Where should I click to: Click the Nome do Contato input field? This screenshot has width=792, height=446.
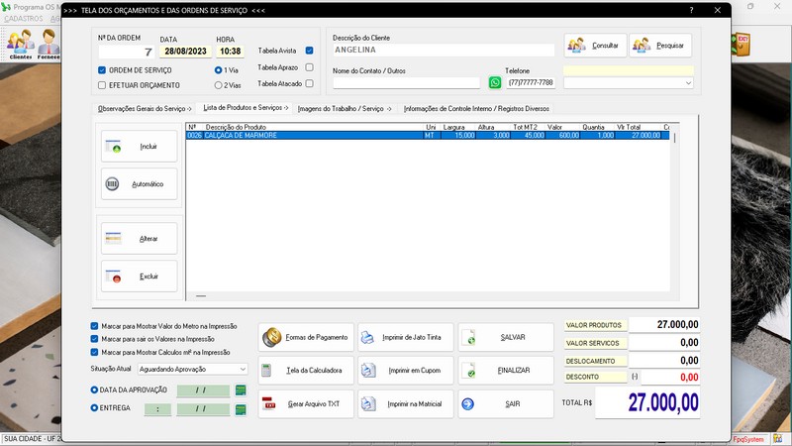tap(406, 83)
